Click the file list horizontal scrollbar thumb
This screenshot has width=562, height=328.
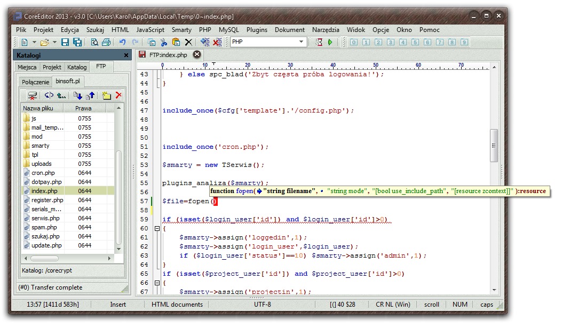[x=44, y=258]
